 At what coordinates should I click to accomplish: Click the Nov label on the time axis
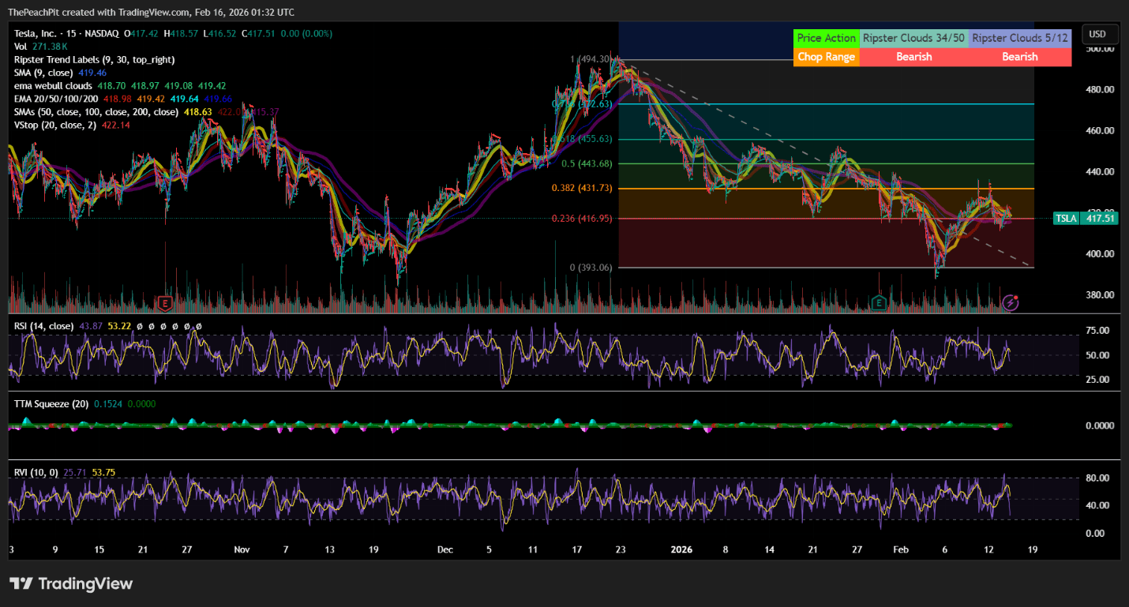(x=242, y=549)
